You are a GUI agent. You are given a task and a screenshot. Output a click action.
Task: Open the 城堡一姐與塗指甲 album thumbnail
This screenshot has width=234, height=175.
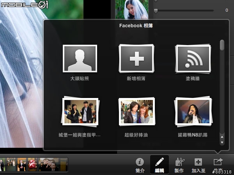[x=80, y=112]
